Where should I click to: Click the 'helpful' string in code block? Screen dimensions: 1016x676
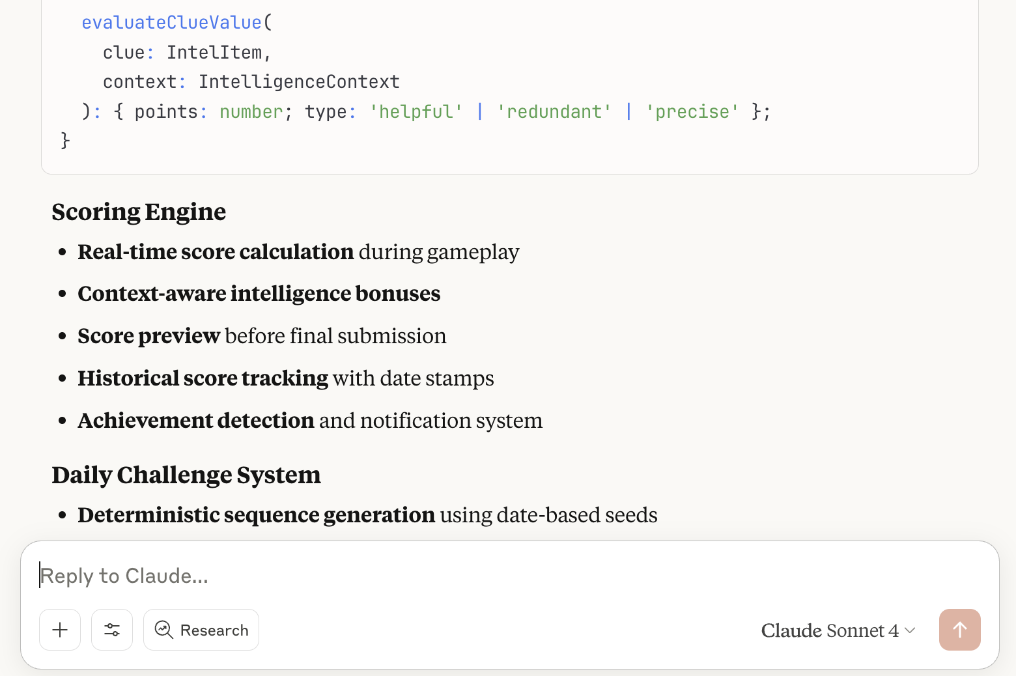(x=416, y=112)
